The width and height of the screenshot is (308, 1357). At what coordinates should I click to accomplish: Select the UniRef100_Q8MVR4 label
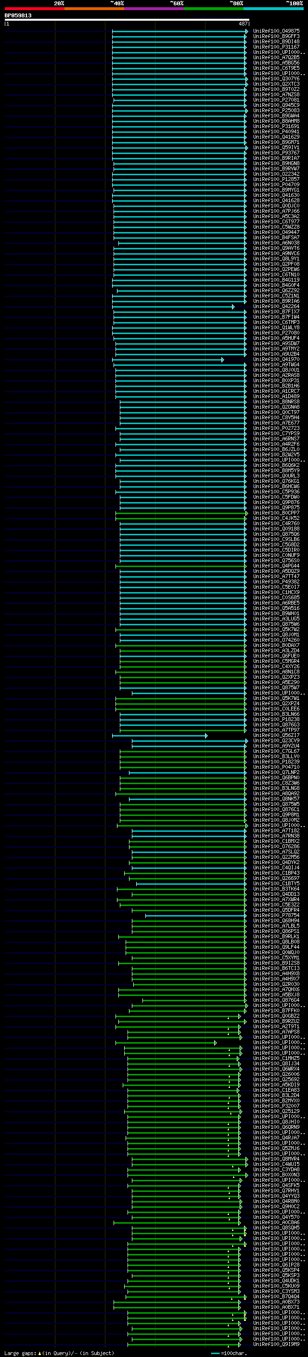coord(276,1159)
